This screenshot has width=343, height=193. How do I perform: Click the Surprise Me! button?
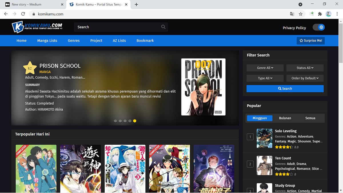pos(311,41)
